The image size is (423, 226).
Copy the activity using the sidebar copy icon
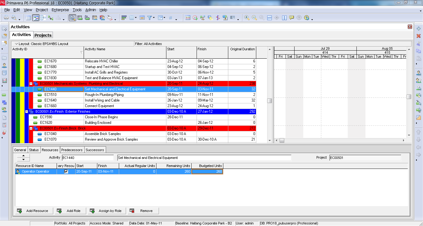click(x=418, y=51)
